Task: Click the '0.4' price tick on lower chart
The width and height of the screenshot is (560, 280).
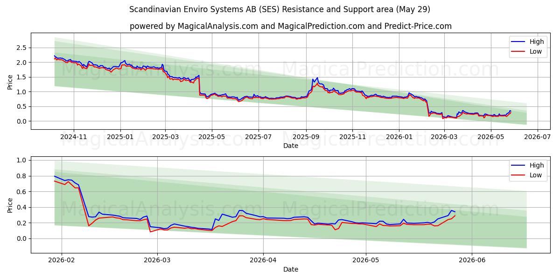Action: (x=22, y=207)
